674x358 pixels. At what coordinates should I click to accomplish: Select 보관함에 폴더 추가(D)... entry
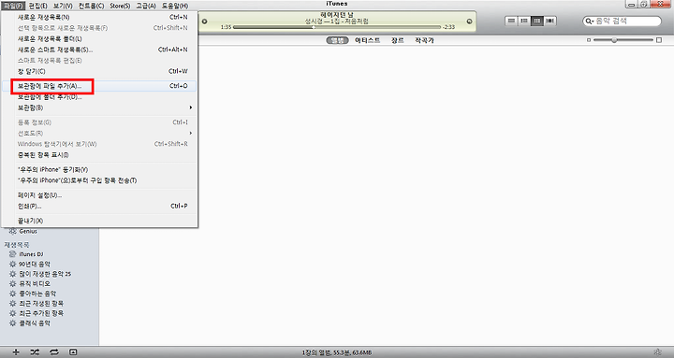click(x=99, y=97)
